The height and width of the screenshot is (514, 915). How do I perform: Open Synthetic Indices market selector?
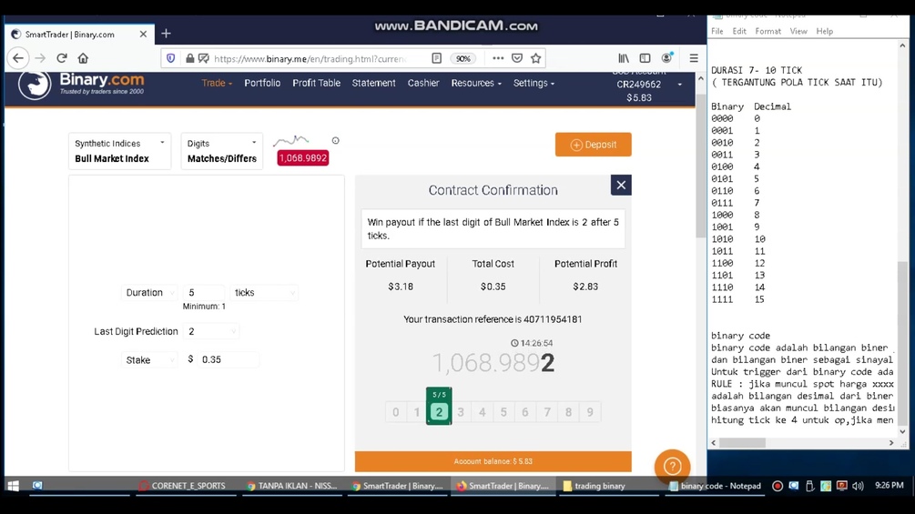pos(119,151)
